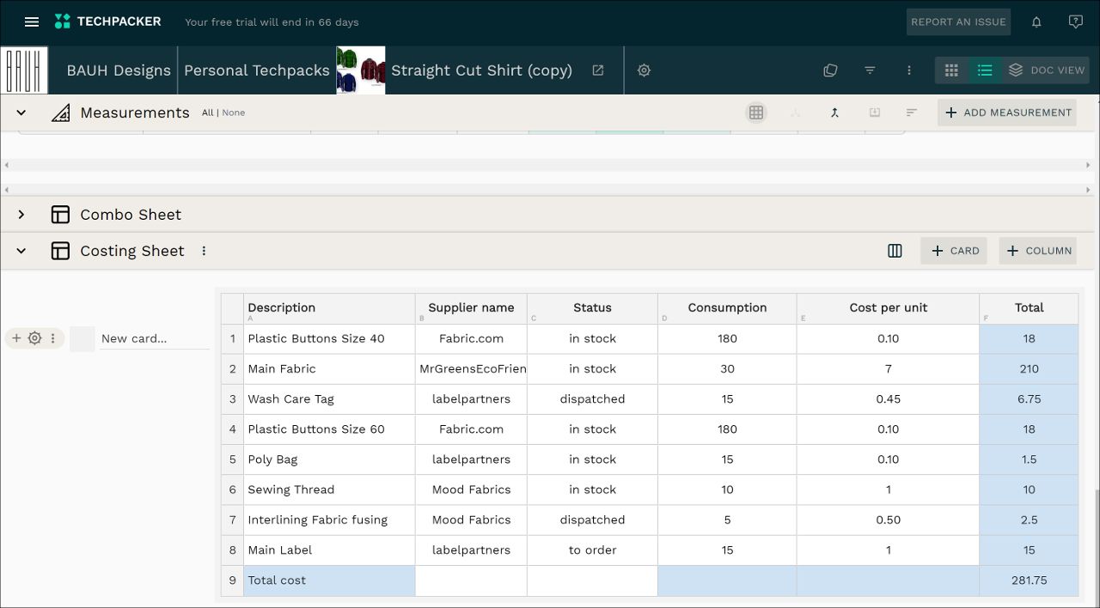Expand the Combo Sheet section
Viewport: 1100px width, 608px height.
(21, 215)
